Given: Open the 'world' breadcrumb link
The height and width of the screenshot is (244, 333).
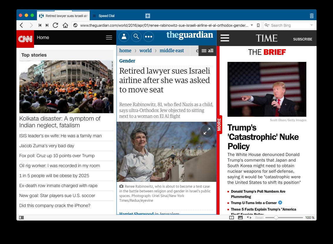Looking at the screenshot, I should tap(145, 50).
